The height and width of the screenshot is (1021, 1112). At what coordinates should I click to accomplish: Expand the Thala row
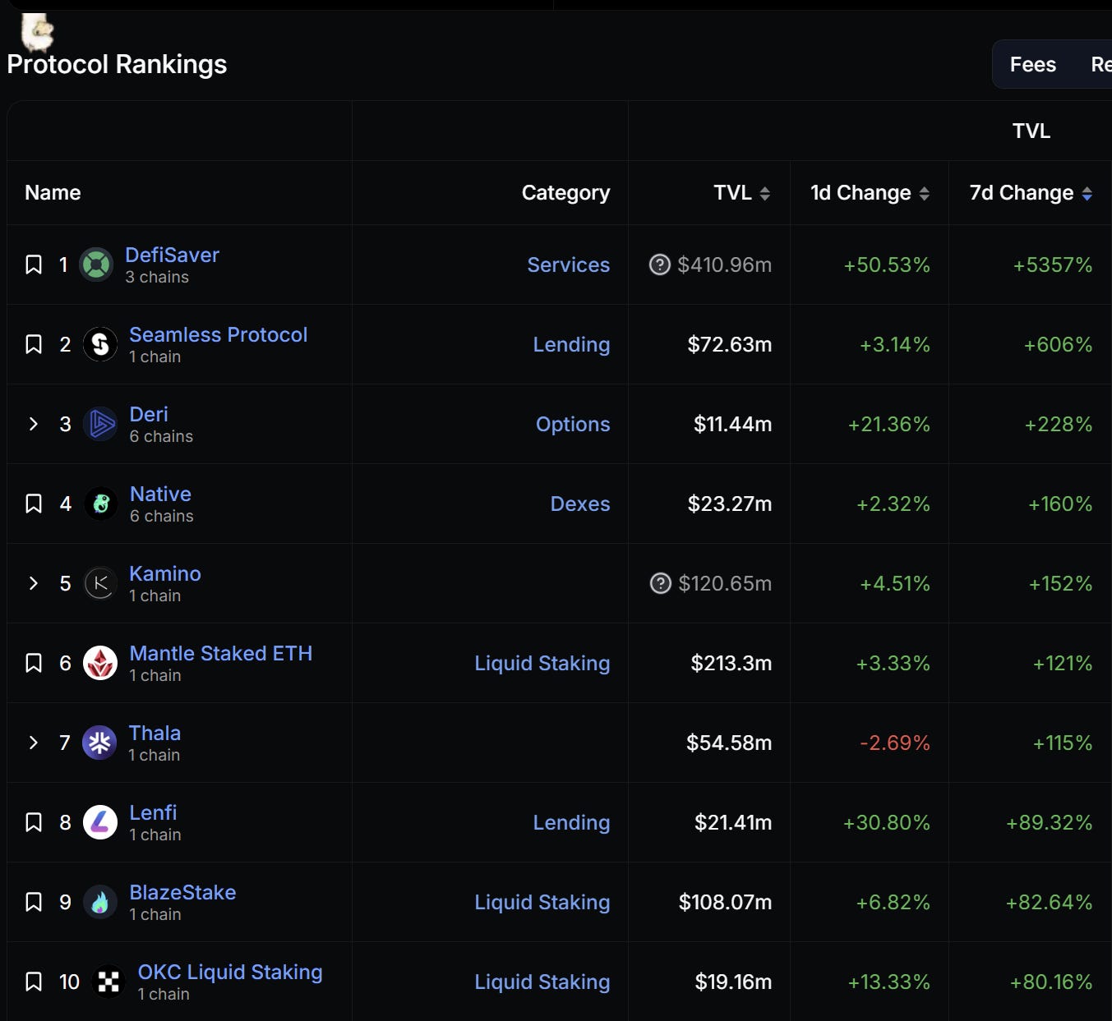[x=34, y=743]
